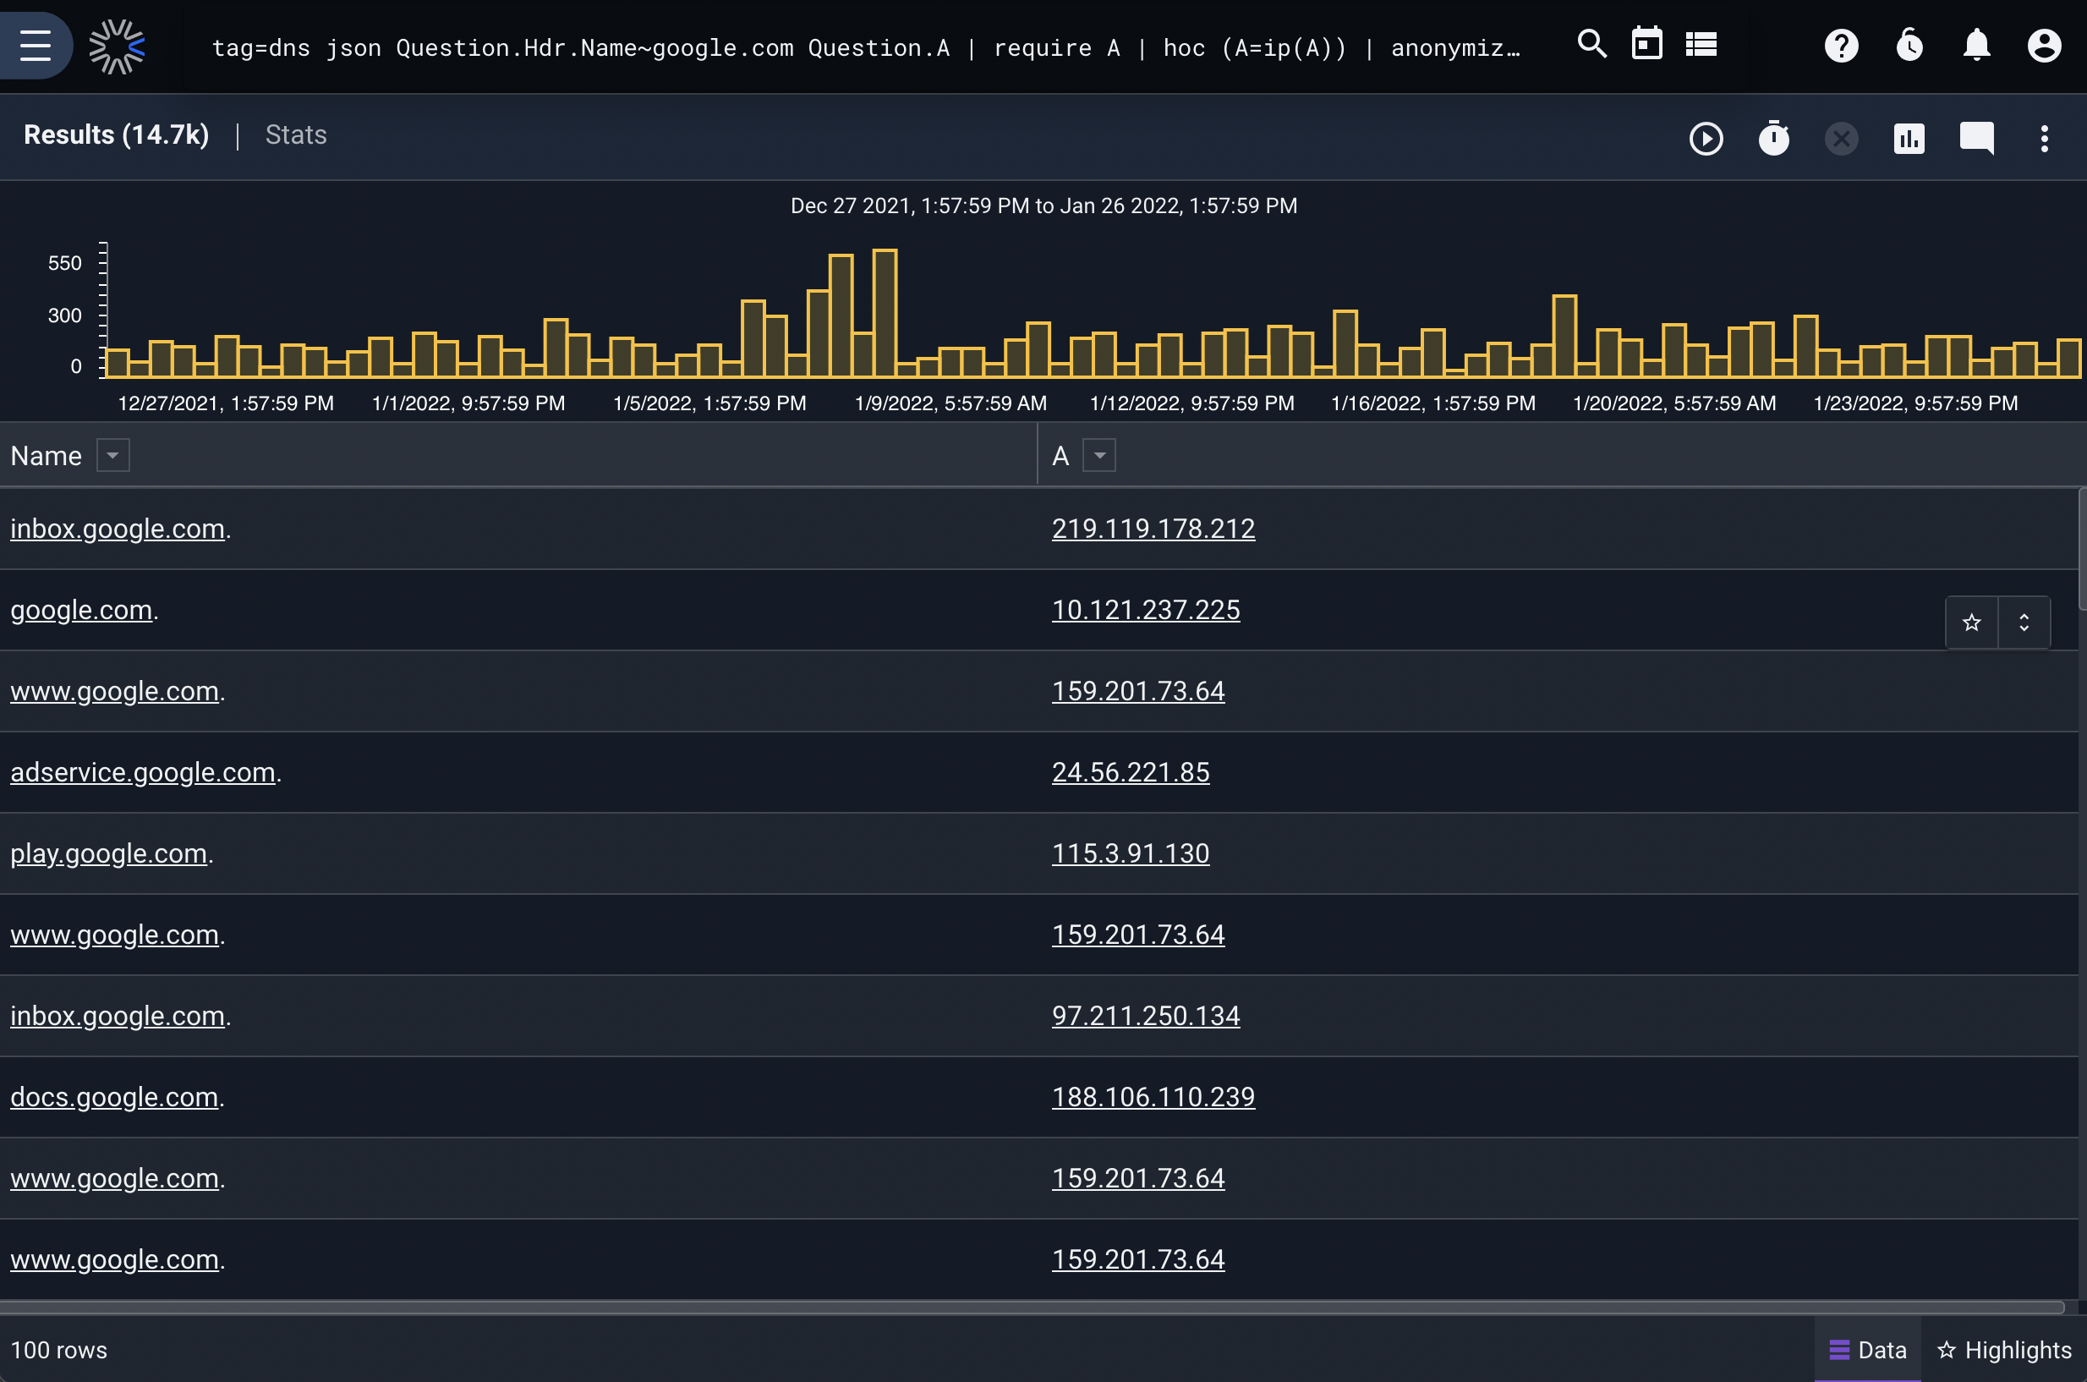2087x1382 pixels.
Task: Click the '100 rows' status text
Action: [x=59, y=1350]
